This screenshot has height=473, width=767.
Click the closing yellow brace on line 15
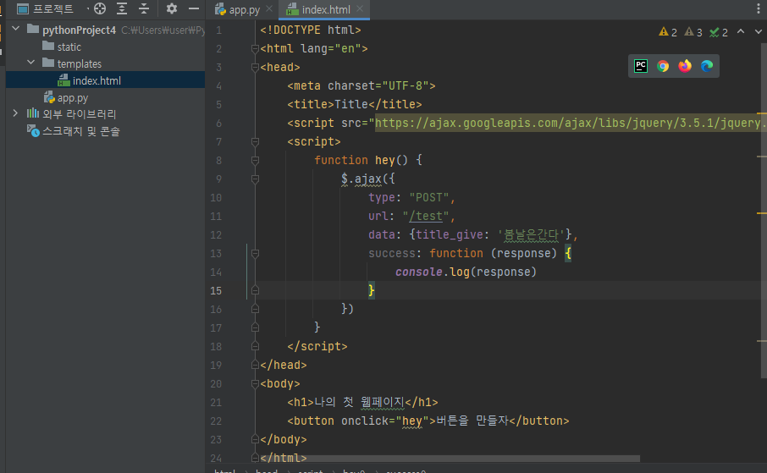(372, 290)
